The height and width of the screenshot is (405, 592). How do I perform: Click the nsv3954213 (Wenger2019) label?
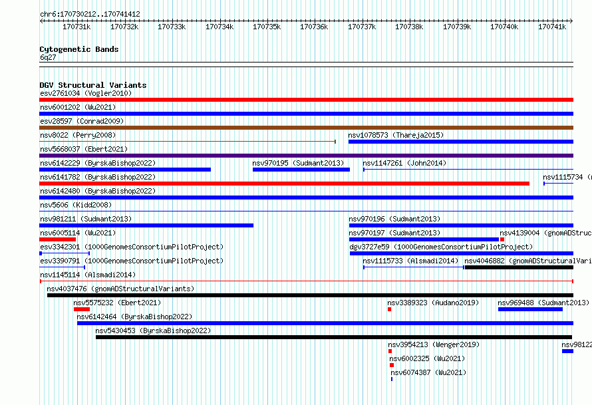pyautogui.click(x=434, y=344)
